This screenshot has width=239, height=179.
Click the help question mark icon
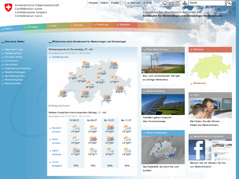[x=178, y=3]
